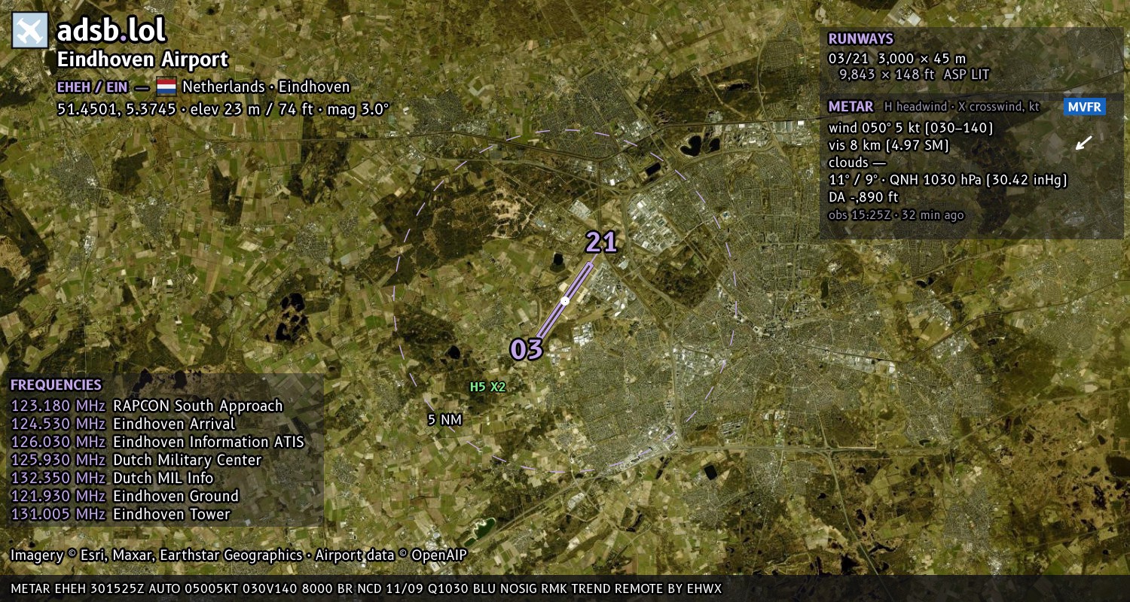Click runway end label 03 on map
The height and width of the screenshot is (602, 1130).
(527, 349)
